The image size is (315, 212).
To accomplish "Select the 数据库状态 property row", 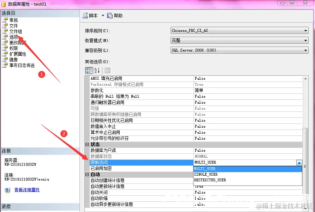I will [x=196, y=156].
